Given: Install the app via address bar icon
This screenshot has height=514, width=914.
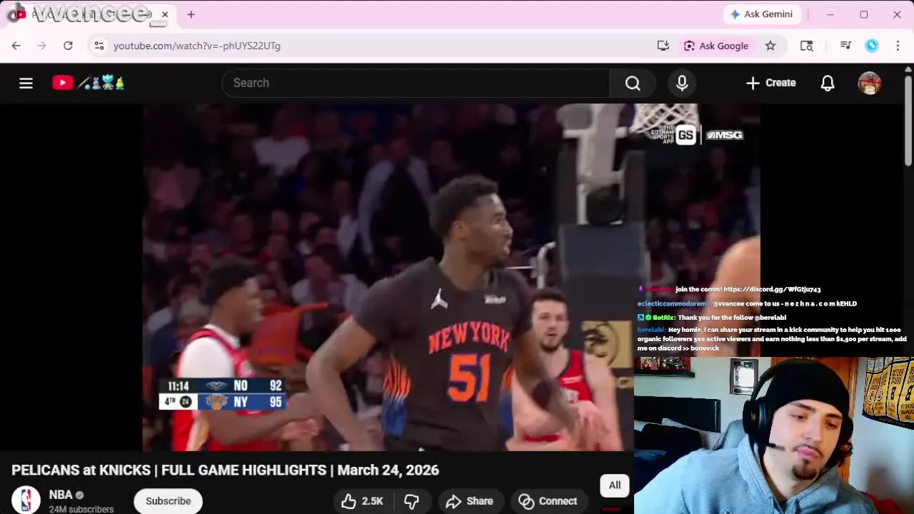Looking at the screenshot, I should pos(663,46).
